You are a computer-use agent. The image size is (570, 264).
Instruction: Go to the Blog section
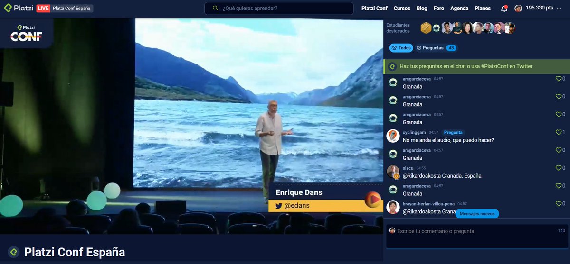click(422, 9)
